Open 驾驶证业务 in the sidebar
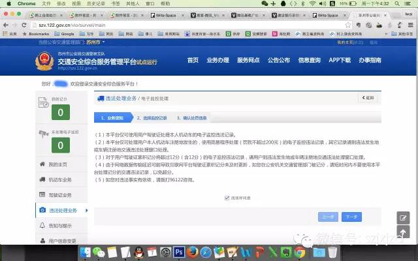The height and width of the screenshot is (261, 418). (x=61, y=195)
